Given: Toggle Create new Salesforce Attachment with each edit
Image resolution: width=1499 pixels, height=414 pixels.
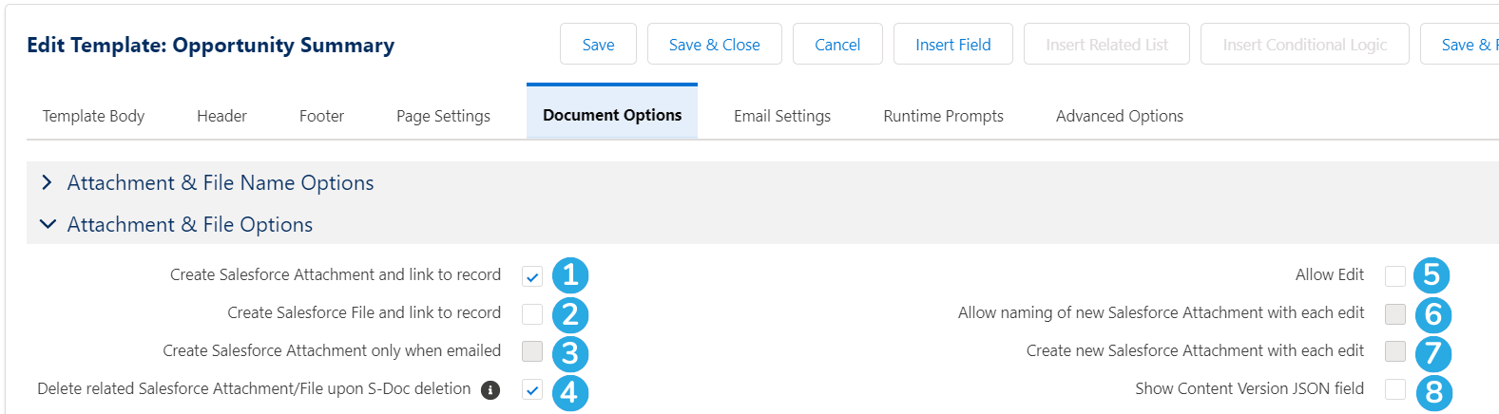Looking at the screenshot, I should coord(1395,351).
